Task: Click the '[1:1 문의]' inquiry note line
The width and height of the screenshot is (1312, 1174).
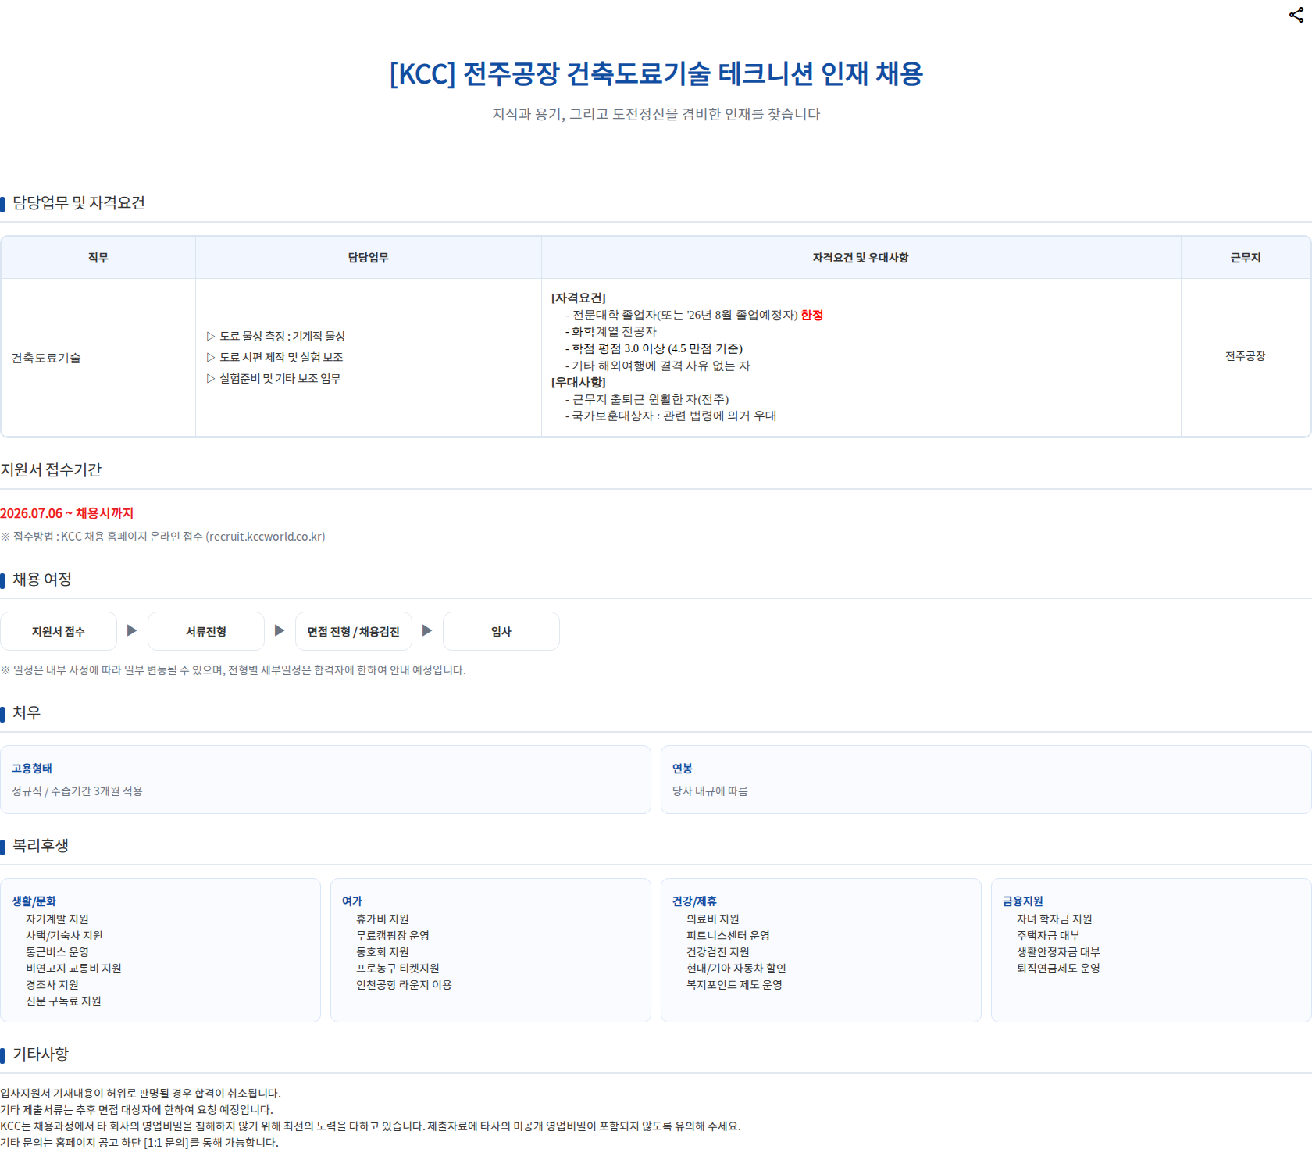Action: click(x=139, y=1143)
